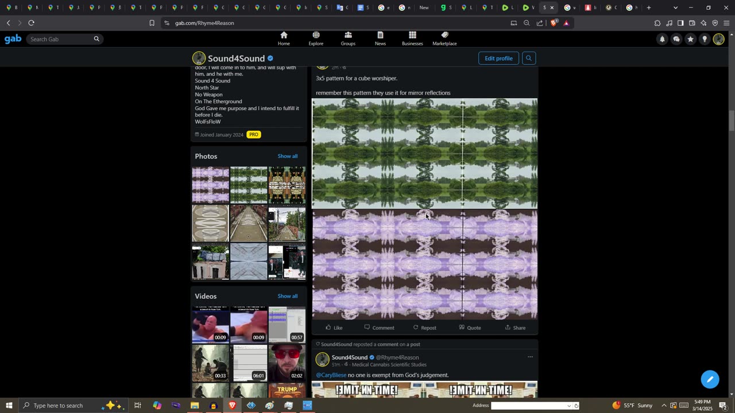Like the 3x5 pattern post

(334, 328)
